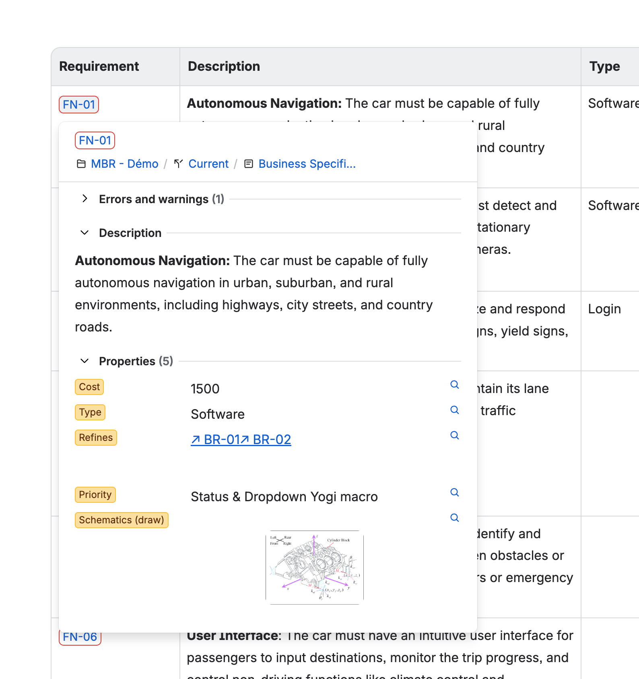Click the branch icon before Current
639x679 pixels.
(x=179, y=164)
